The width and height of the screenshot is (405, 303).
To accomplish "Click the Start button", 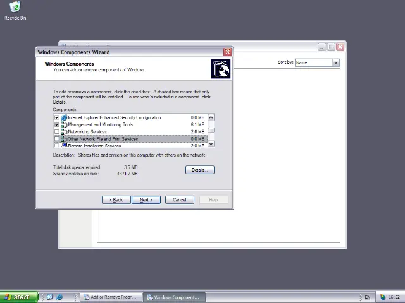I will click(18, 297).
